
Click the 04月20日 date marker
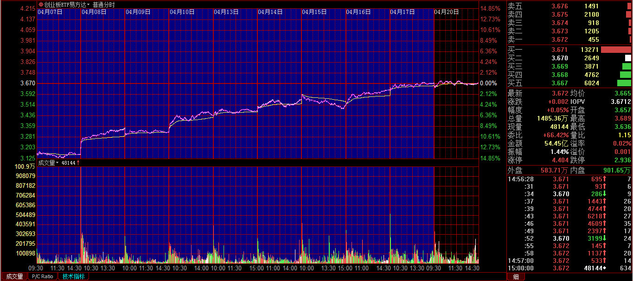point(446,12)
